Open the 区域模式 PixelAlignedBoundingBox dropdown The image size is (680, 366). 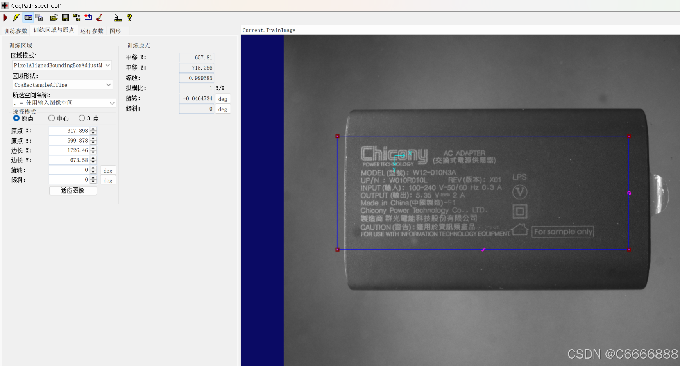pos(62,65)
